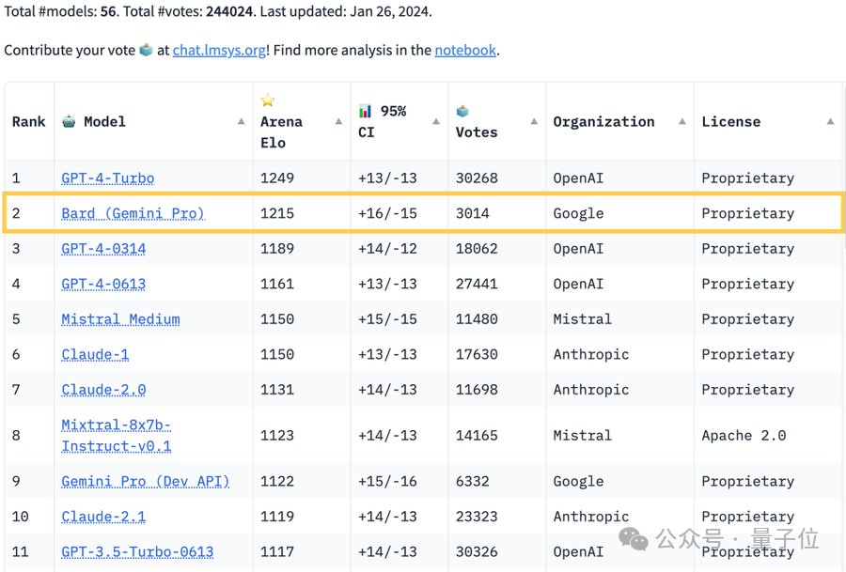Click the Organization column header text
This screenshot has height=572, width=846.
pyautogui.click(x=603, y=122)
